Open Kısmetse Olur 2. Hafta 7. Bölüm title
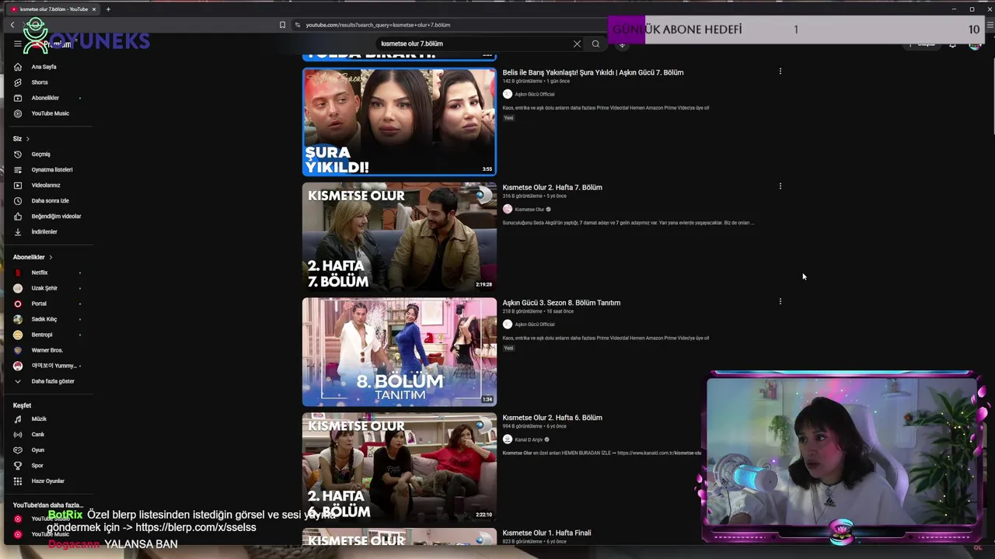The width and height of the screenshot is (995, 559). pyautogui.click(x=552, y=187)
